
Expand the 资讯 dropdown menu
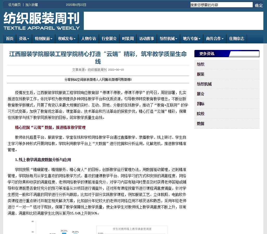[24, 39]
